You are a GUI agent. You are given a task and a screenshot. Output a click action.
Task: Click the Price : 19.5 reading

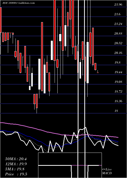tap(16, 174)
